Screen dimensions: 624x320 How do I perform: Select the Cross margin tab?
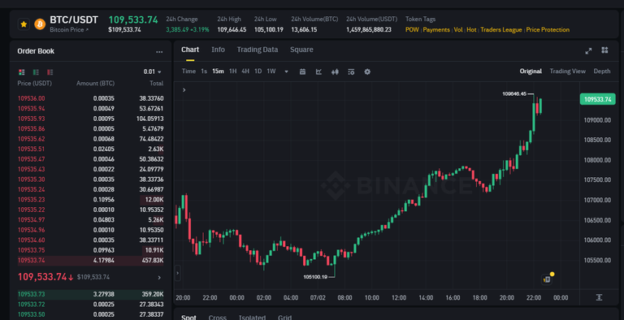coord(217,318)
